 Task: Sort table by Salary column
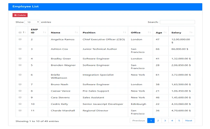[x=191, y=32]
